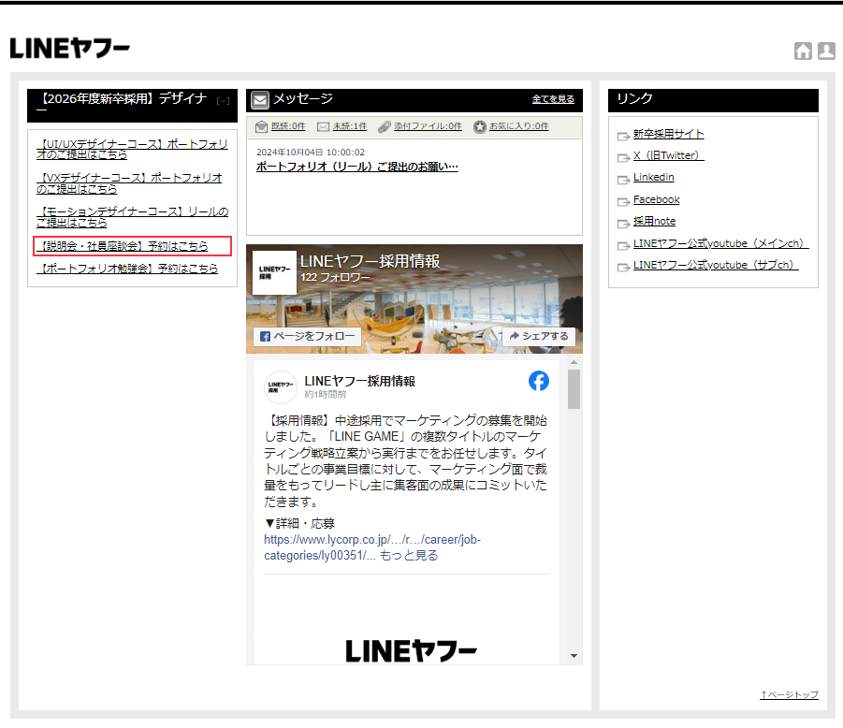Image resolution: width=843 pixels, height=728 pixels.
Task: Click the attachment paperclip icon
Action: [x=384, y=126]
